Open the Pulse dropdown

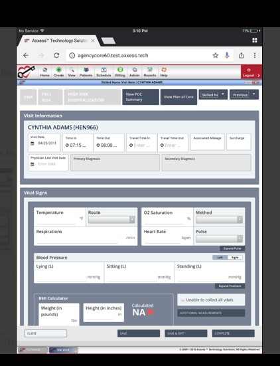pyautogui.click(x=219, y=238)
